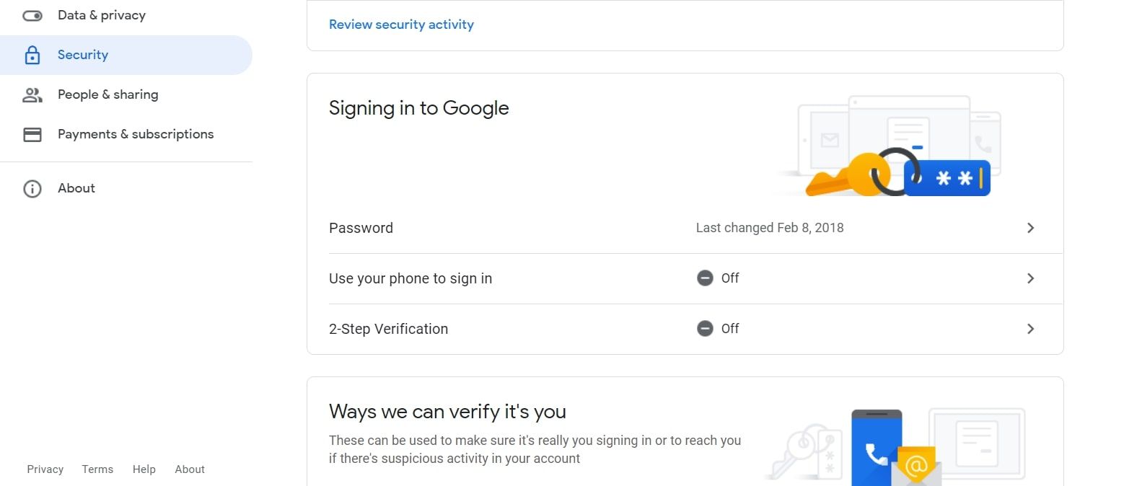Open Review security activity

401,24
